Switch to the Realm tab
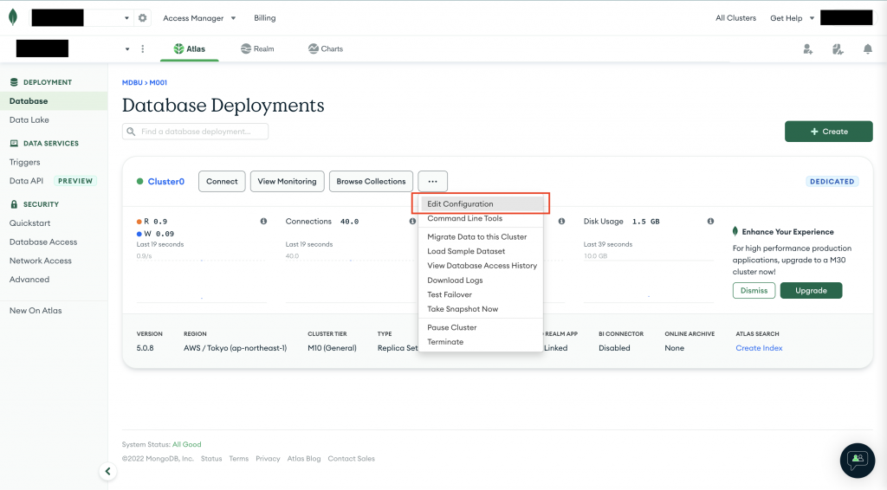 point(257,49)
